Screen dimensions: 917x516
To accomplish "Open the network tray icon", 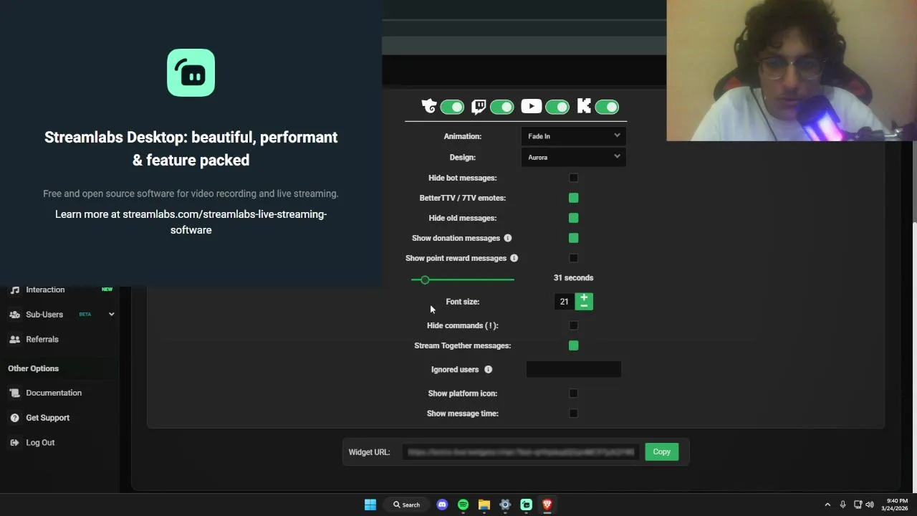I will pyautogui.click(x=858, y=505).
